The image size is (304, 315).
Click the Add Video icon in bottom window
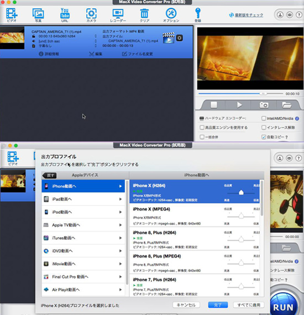coord(13,158)
